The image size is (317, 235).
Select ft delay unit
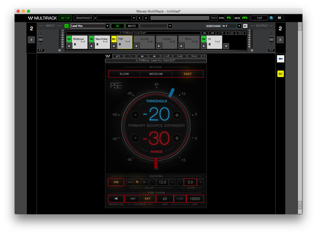tap(137, 182)
